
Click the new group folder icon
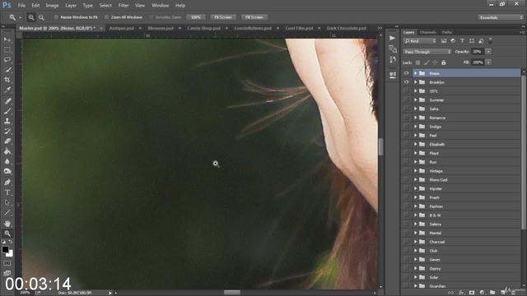pos(492,293)
